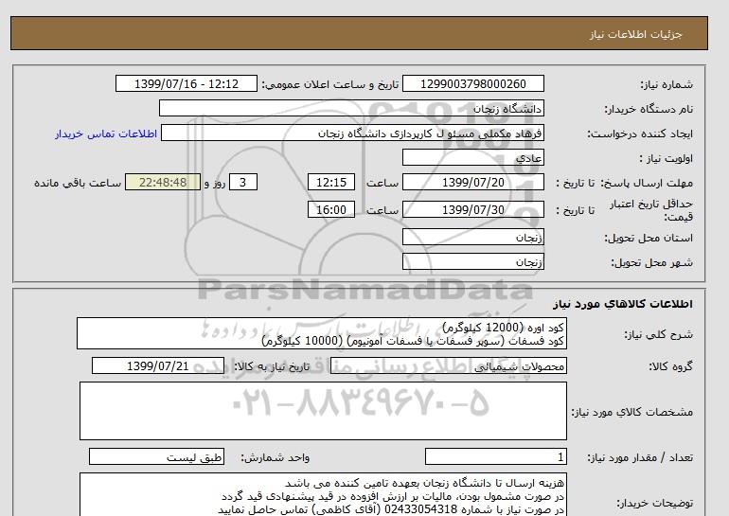Select quantity field showing 1
This screenshot has height=516, width=729.
[x=496, y=457]
